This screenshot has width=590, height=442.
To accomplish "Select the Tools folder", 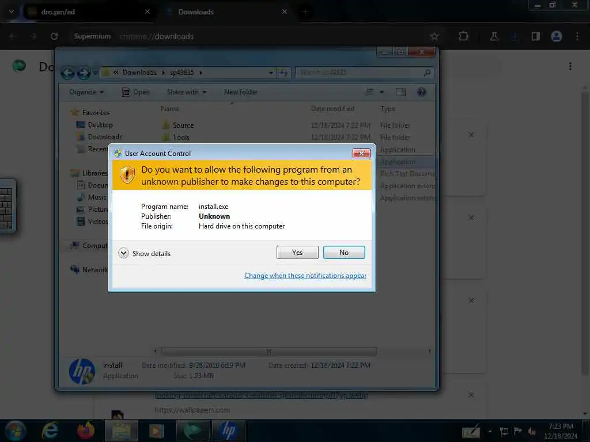I will tap(180, 137).
